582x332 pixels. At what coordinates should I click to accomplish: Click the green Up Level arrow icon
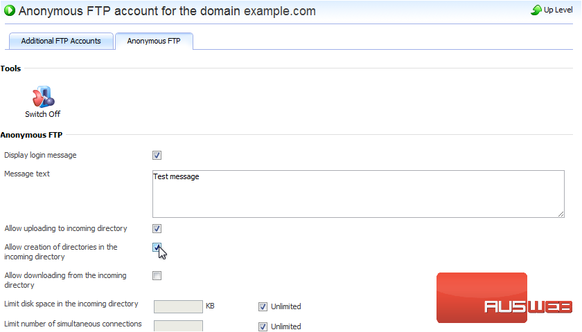click(x=536, y=10)
